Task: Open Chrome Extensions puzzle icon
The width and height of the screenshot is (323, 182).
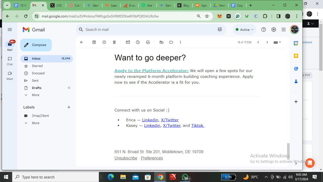Action: [265, 16]
